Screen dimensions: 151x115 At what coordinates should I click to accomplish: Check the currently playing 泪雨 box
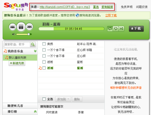point(44,68)
